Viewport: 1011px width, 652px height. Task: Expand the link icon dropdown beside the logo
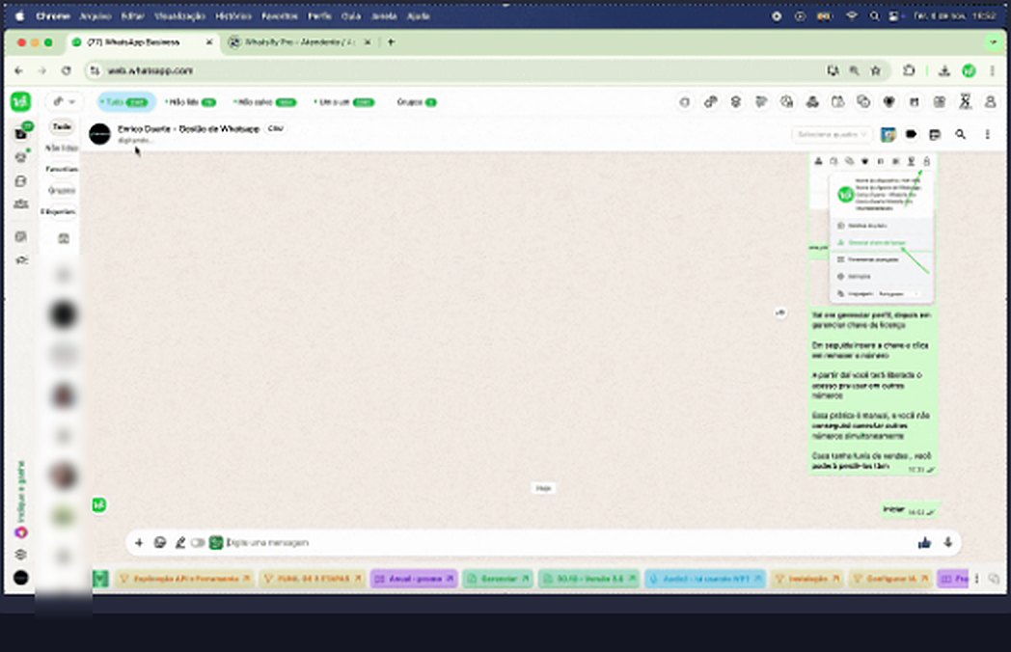point(65,102)
